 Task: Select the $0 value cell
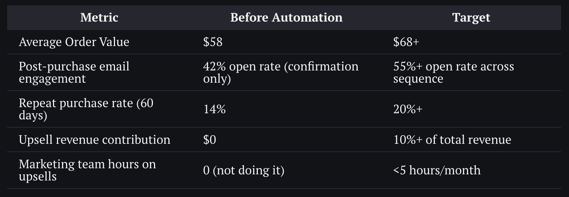coord(209,139)
